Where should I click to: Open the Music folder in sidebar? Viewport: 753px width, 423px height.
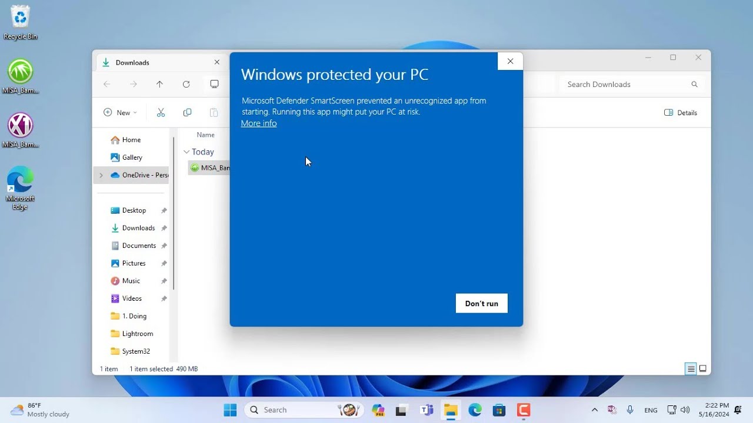tap(131, 281)
